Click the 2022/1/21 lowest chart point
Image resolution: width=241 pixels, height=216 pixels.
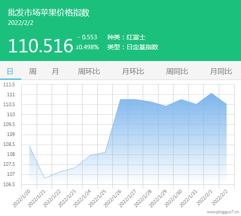pos(44,178)
